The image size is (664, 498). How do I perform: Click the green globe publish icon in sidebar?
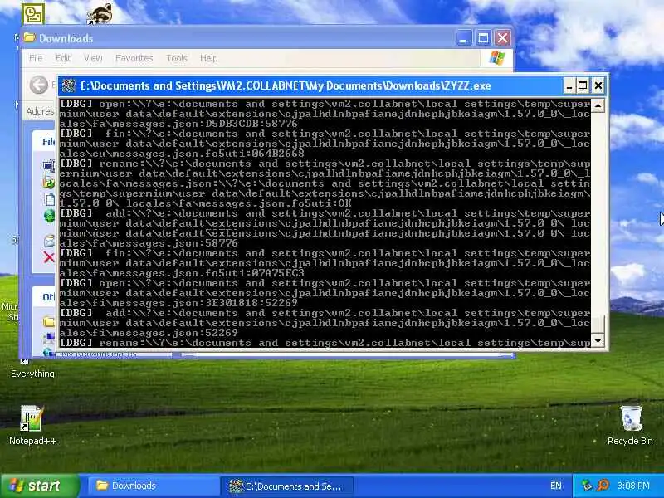(x=49, y=216)
